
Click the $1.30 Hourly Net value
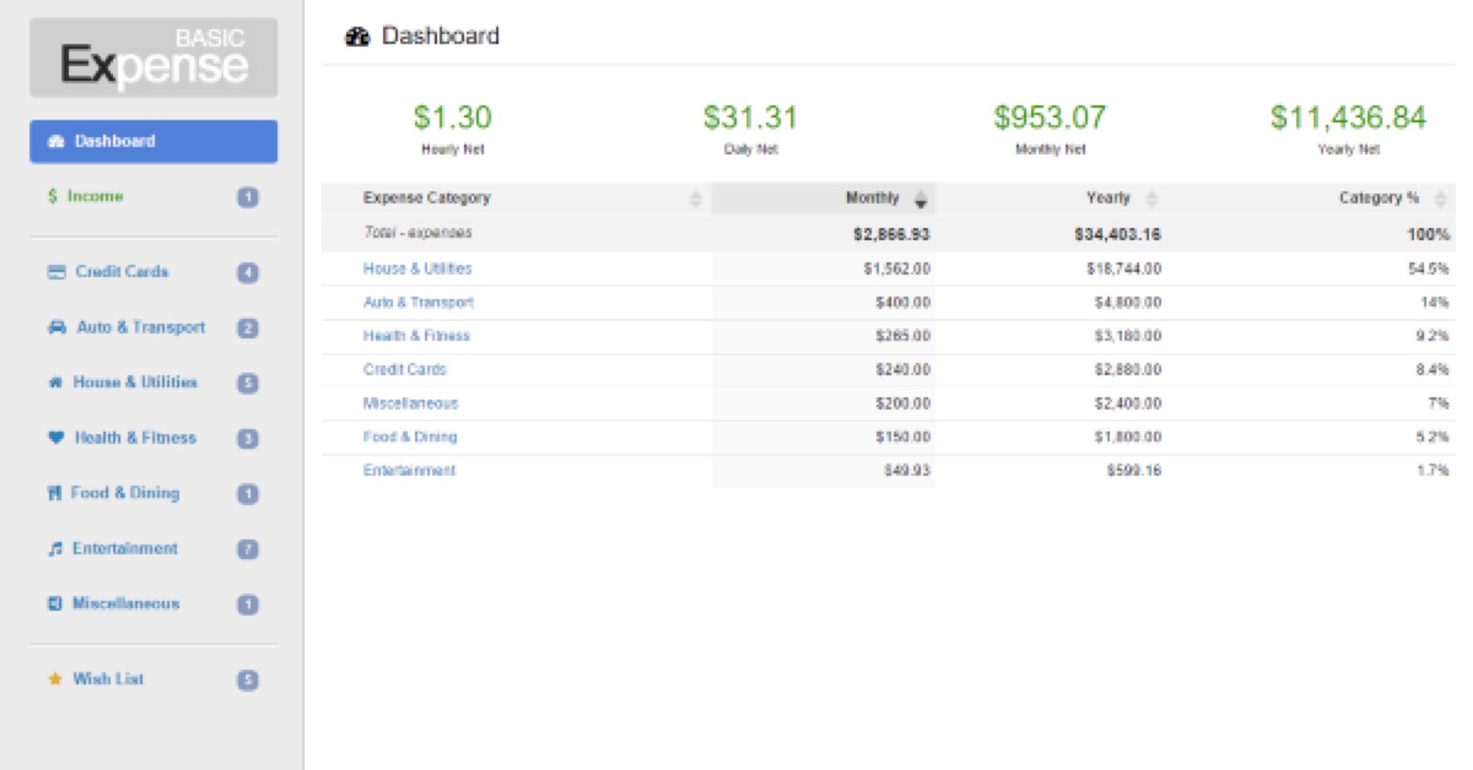tap(452, 117)
